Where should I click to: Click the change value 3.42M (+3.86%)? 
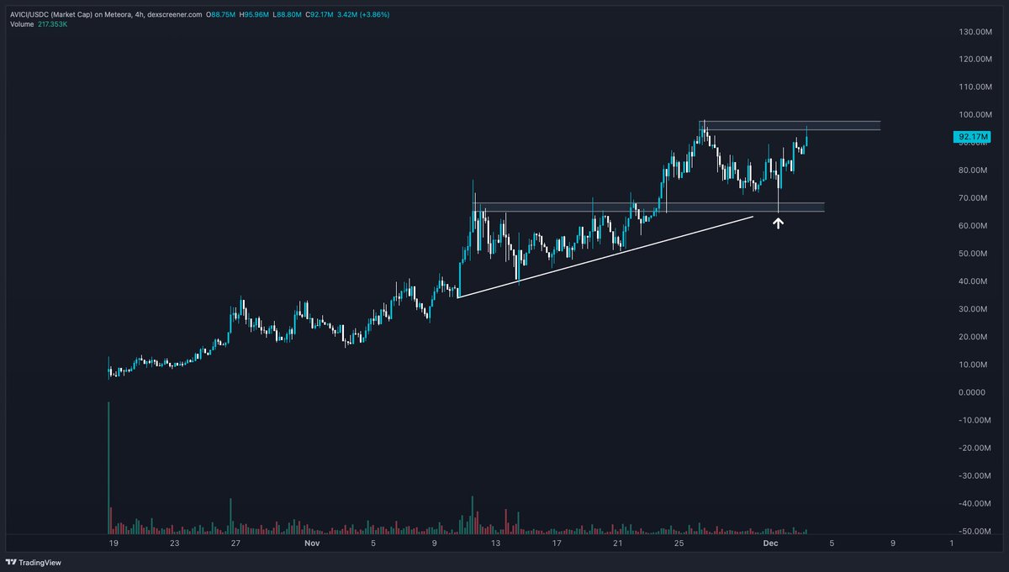pyautogui.click(x=365, y=14)
